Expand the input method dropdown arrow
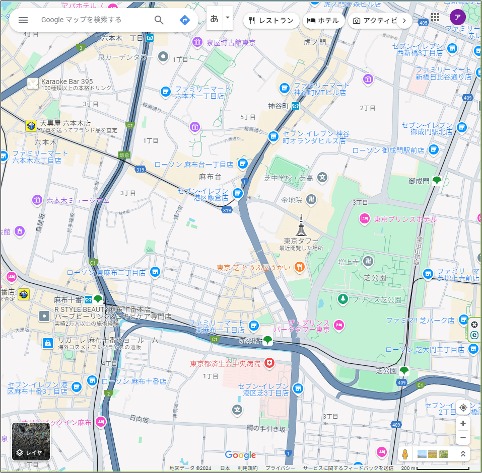The height and width of the screenshot is (473, 482). tap(228, 18)
